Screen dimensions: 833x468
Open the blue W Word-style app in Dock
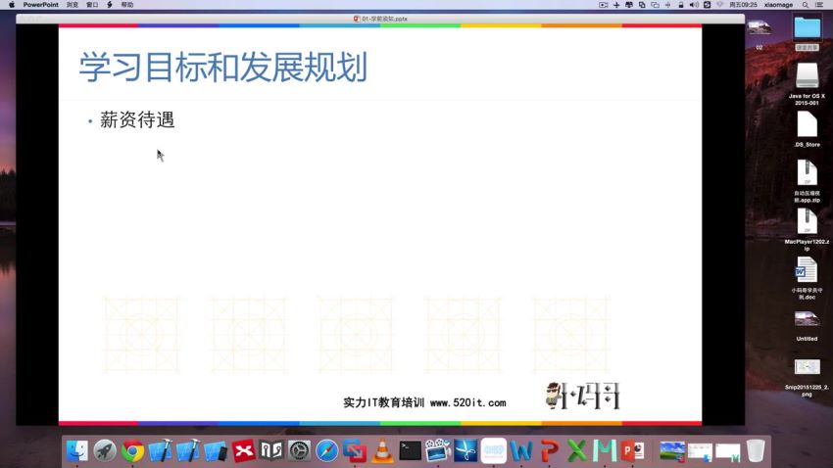pos(521,451)
